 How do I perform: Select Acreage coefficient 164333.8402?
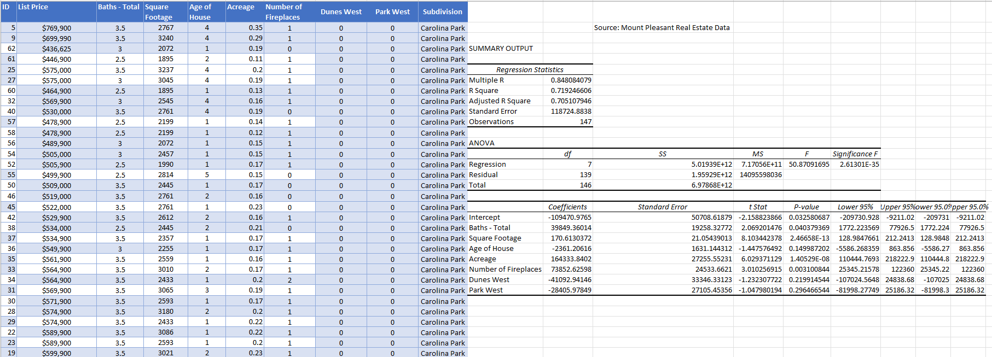tap(571, 259)
